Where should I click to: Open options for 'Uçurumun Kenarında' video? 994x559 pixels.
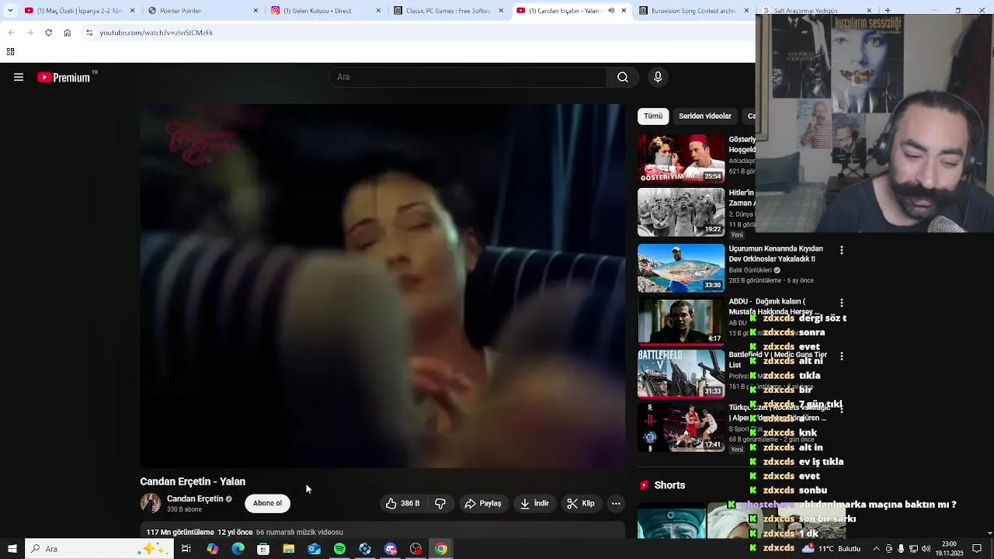pos(841,250)
